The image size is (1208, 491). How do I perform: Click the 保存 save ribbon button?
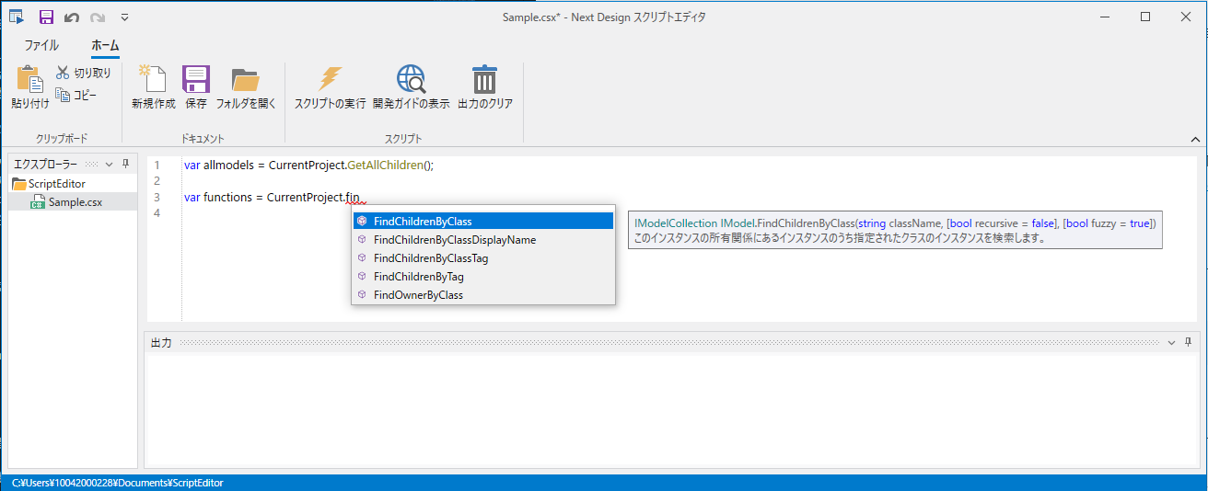[196, 88]
